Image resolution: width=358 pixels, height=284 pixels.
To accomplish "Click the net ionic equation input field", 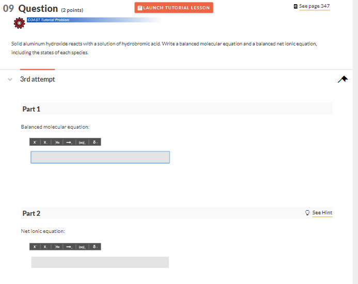I will [100, 262].
